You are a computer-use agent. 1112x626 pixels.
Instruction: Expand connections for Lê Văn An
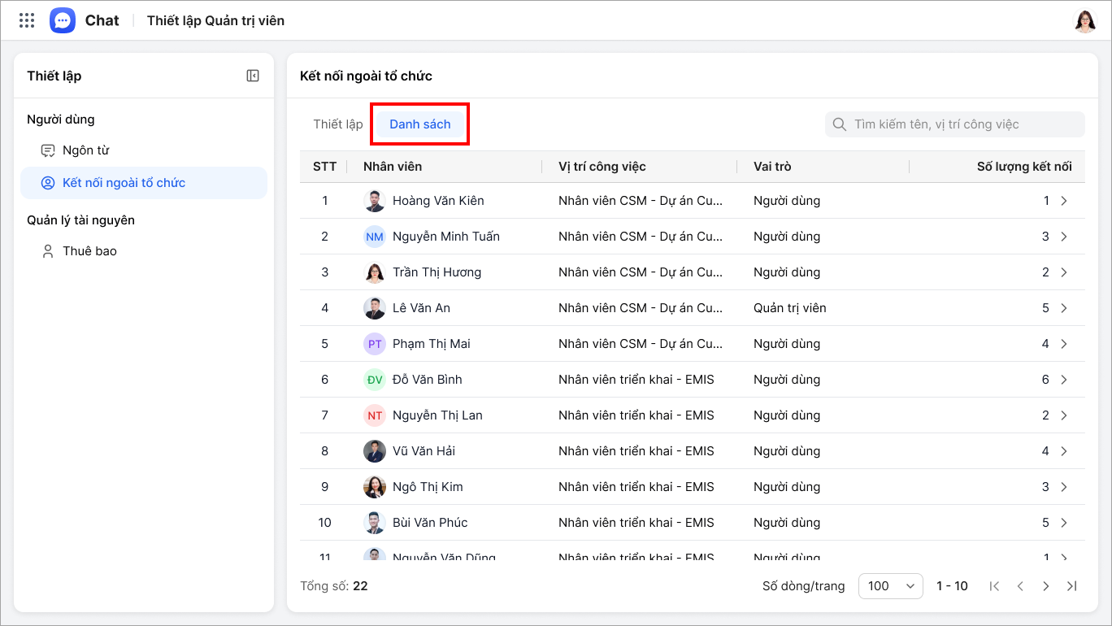(x=1064, y=308)
